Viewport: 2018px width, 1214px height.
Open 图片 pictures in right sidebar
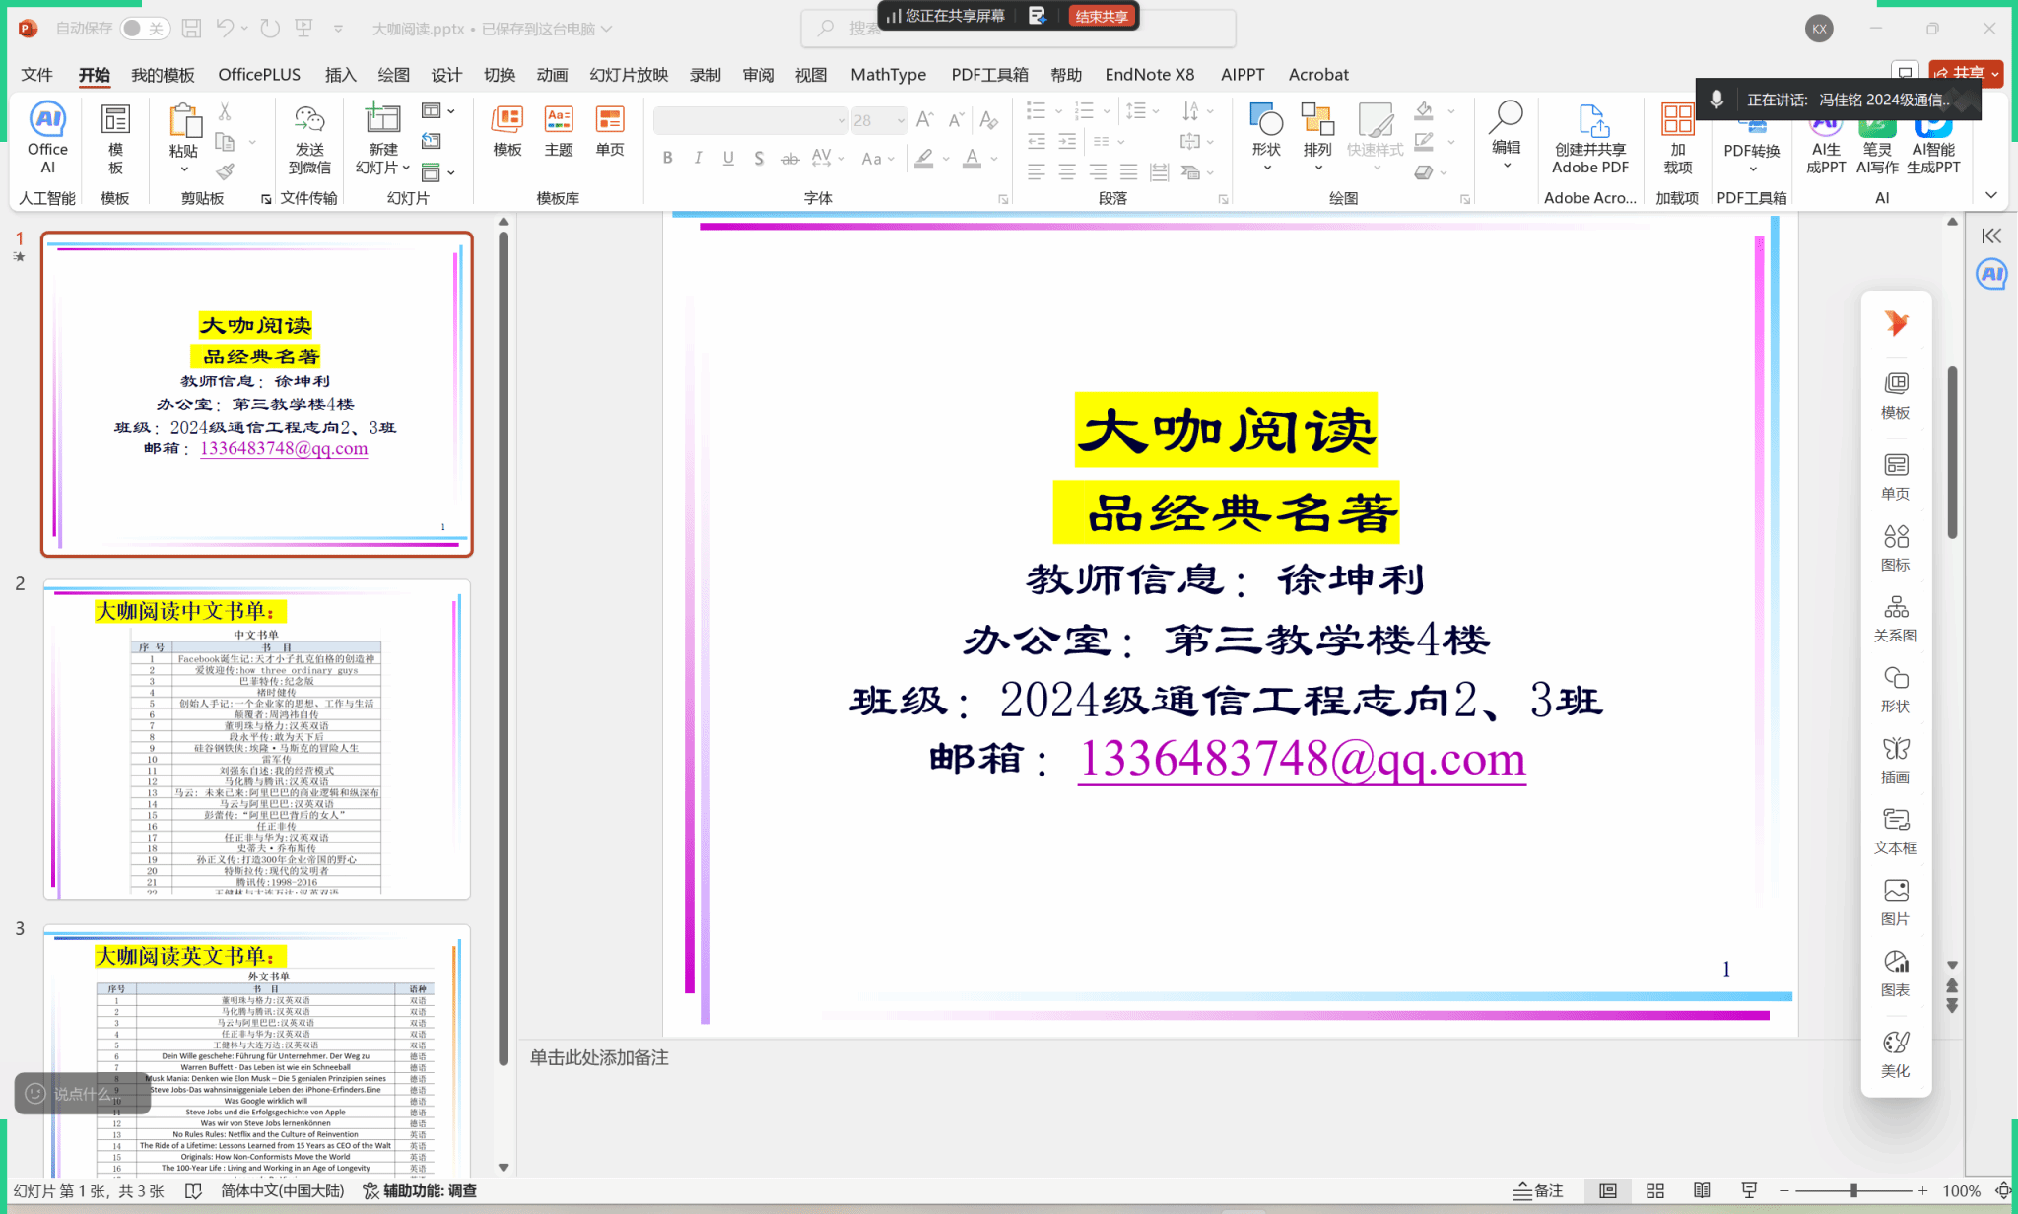tap(1895, 902)
